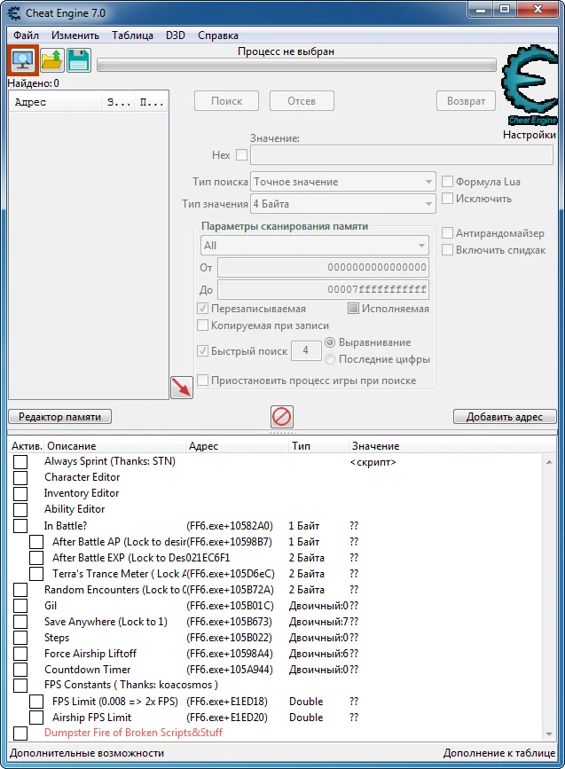
Task: Select the Random Encounters table row
Action: click(x=277, y=590)
